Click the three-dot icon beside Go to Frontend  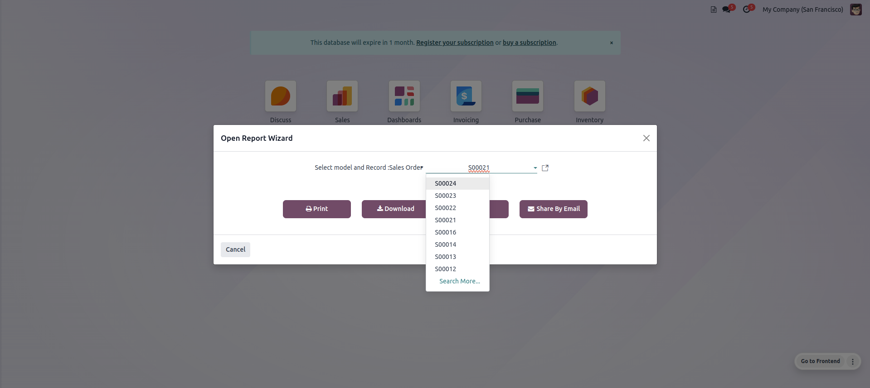(853, 361)
